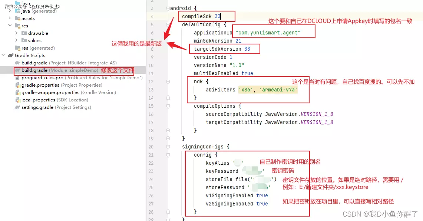
Task: Click the drawable folder icon
Action: pyautogui.click(x=24, y=33)
